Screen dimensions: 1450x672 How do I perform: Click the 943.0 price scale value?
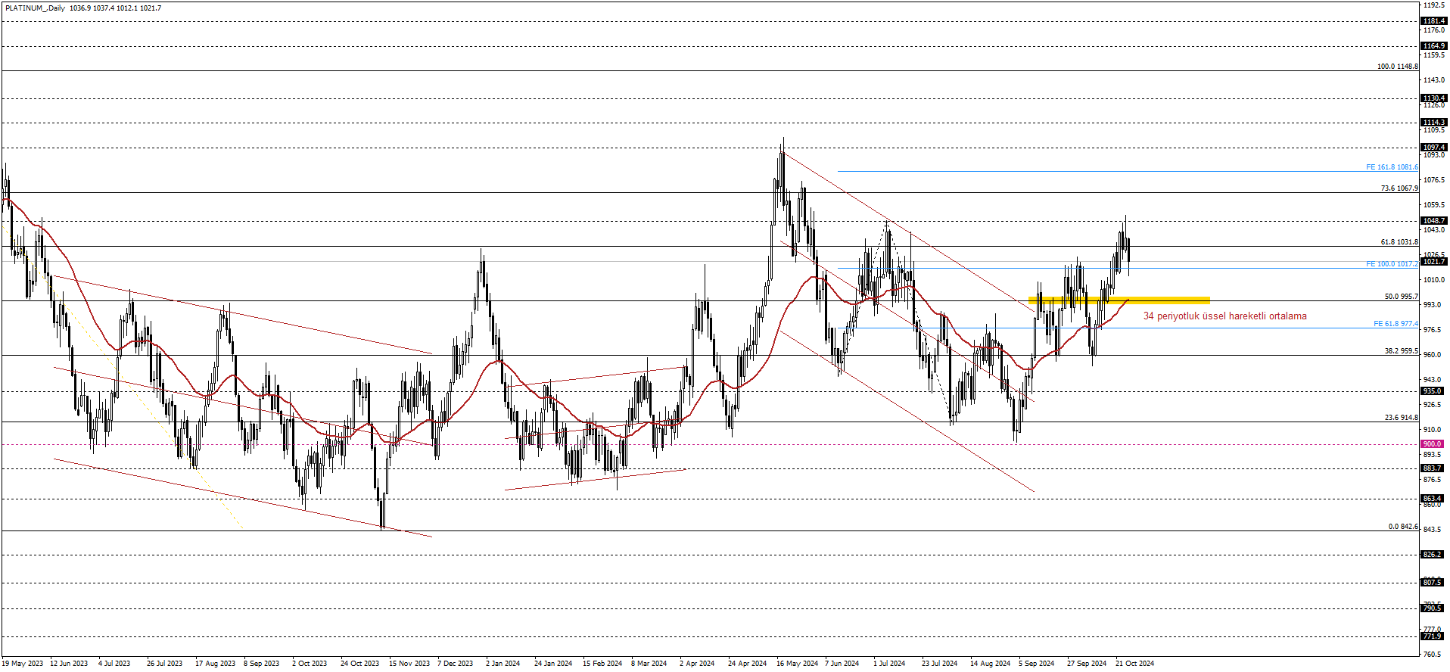1432,380
